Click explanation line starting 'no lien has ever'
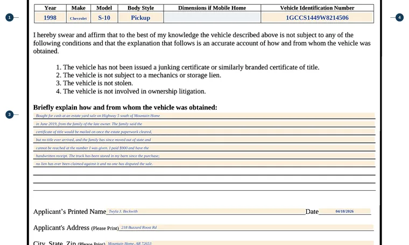The width and height of the screenshot is (409, 245). click(204, 164)
